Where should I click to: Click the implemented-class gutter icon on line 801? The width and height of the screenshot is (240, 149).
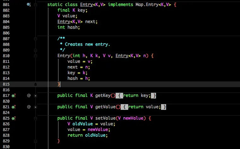29,5
